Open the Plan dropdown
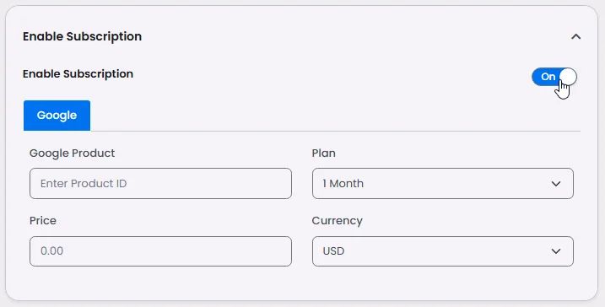Image resolution: width=605 pixels, height=307 pixels. click(442, 184)
